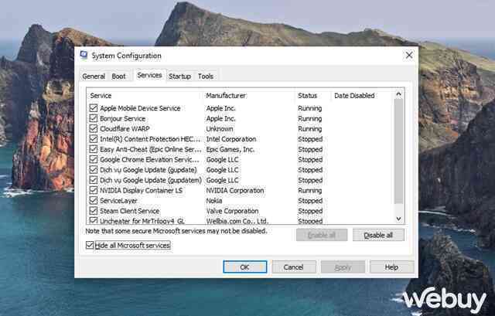Toggle Cloudflare WARP service checkbox
495x316 pixels.
click(94, 129)
